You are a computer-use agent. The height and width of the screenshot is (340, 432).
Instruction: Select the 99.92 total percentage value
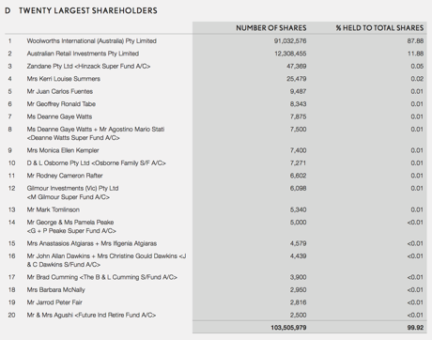(x=415, y=328)
